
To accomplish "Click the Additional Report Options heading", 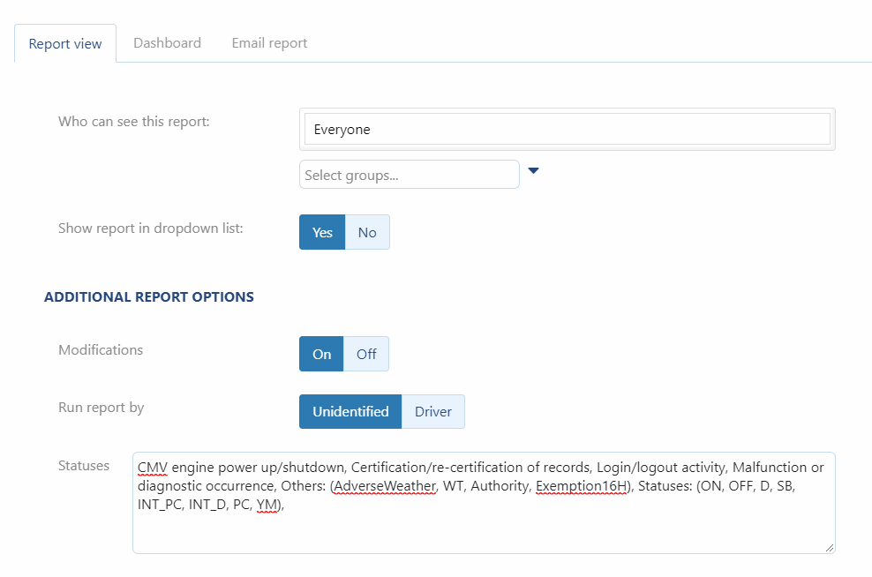I will 149,296.
